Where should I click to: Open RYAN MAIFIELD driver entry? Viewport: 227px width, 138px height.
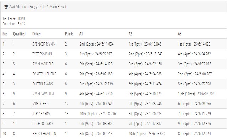pyautogui.click(x=43, y=64)
